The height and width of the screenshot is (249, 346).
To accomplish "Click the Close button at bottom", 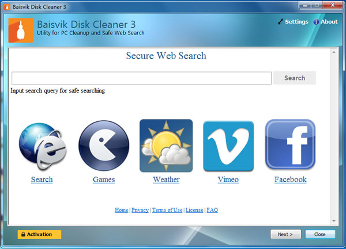I will click(x=320, y=234).
